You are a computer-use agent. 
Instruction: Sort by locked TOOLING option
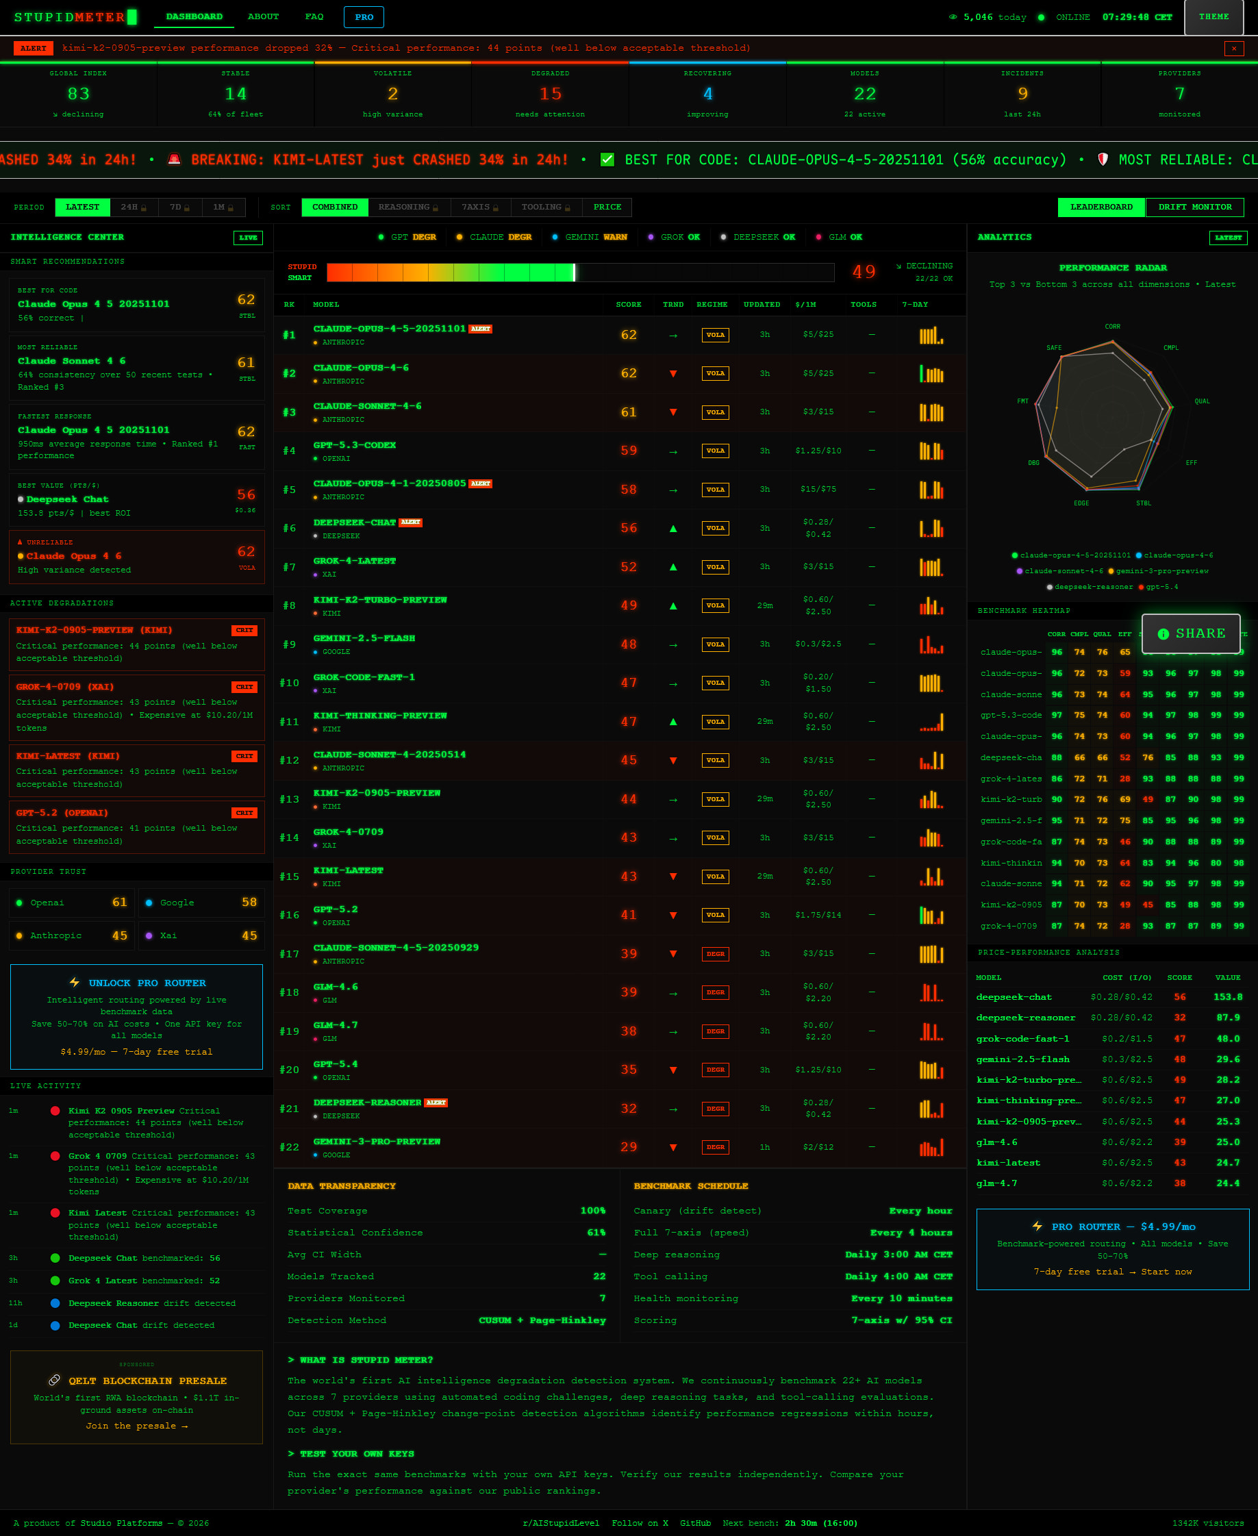coord(546,207)
